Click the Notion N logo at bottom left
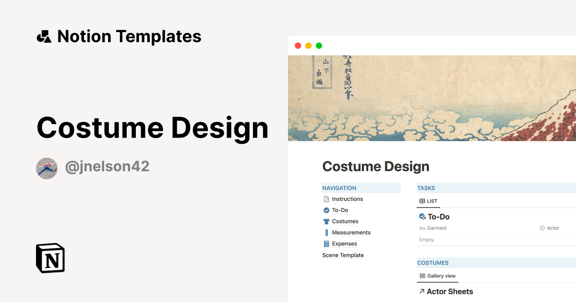The width and height of the screenshot is (576, 302). tap(50, 258)
